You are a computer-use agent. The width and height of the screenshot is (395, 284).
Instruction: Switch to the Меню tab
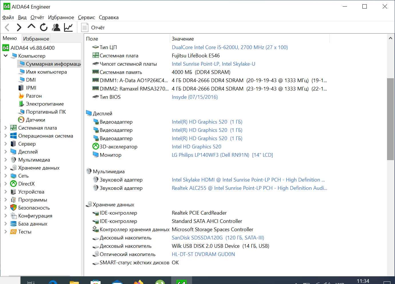[10, 38]
